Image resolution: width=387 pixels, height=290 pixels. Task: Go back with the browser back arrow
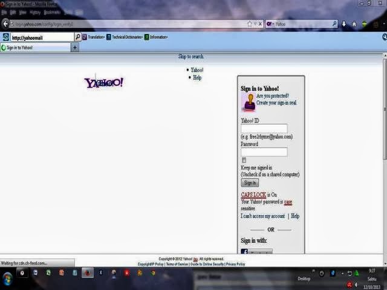(5, 24)
